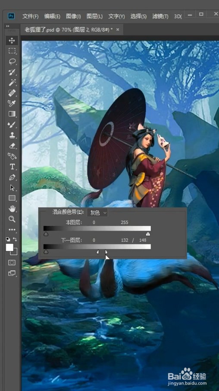Image resolution: width=219 pixels, height=391 pixels.
Task: Open the 文字(Y) menu
Action: 116,16
